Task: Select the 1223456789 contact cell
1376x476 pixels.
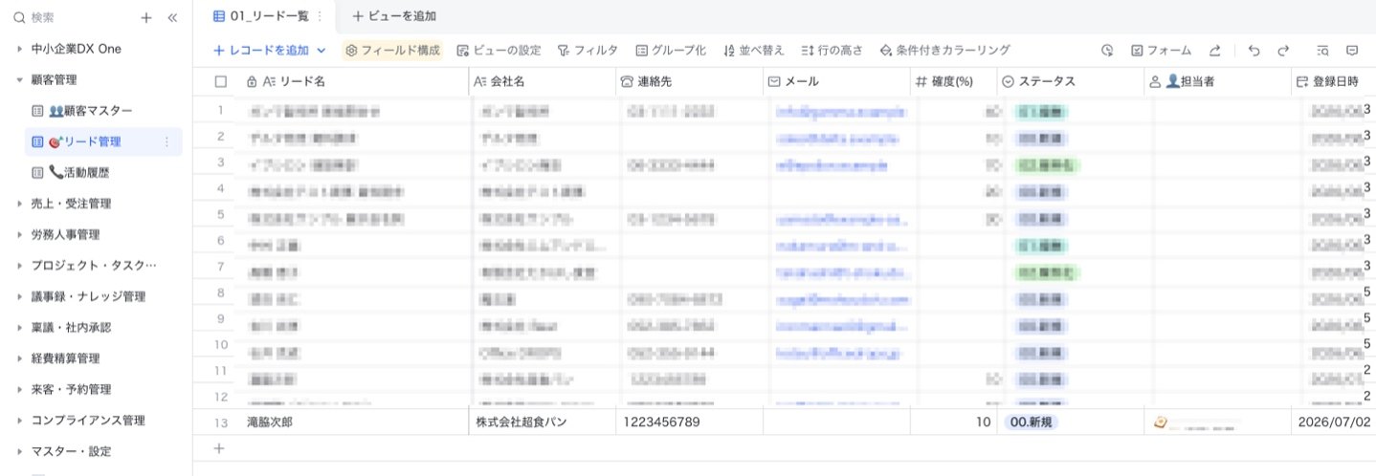Action: (689, 422)
